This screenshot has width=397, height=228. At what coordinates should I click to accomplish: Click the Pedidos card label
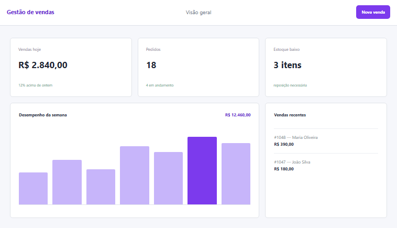click(x=153, y=49)
